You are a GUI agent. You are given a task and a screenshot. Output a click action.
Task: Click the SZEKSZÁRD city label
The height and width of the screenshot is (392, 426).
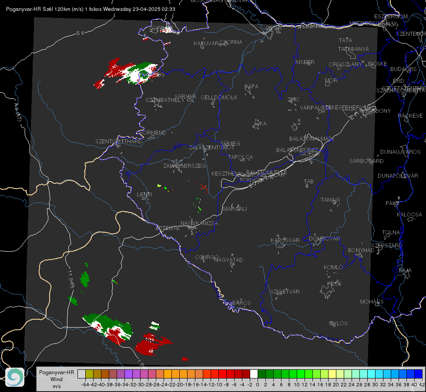[386, 246]
